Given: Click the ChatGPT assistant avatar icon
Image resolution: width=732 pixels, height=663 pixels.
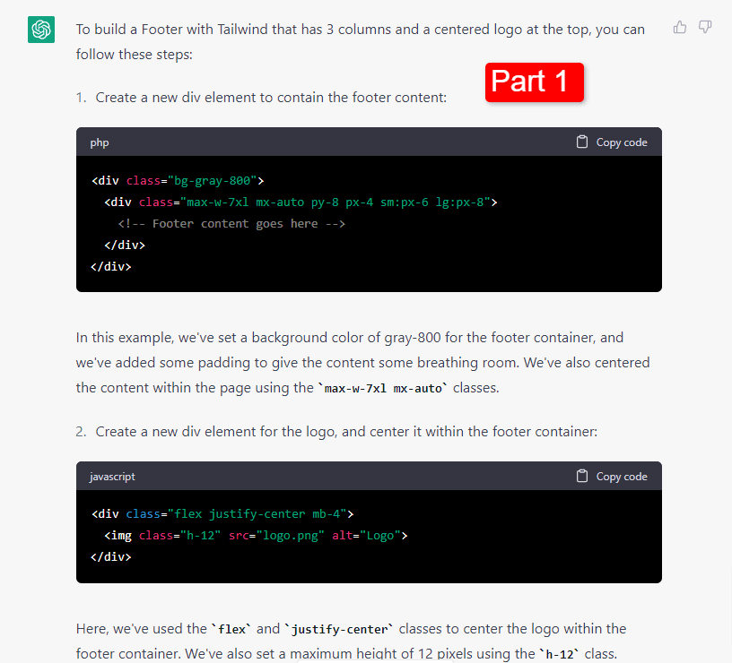Looking at the screenshot, I should [x=40, y=30].
